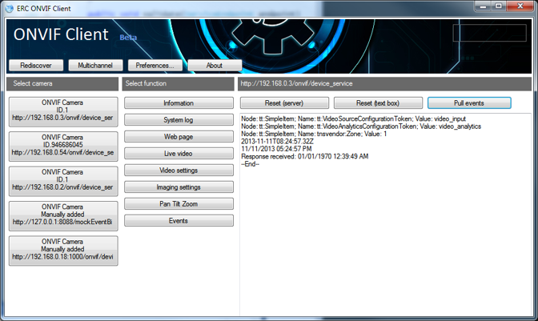The width and height of the screenshot is (538, 321).
Task: Click Reset (text box) button
Action: click(x=378, y=103)
